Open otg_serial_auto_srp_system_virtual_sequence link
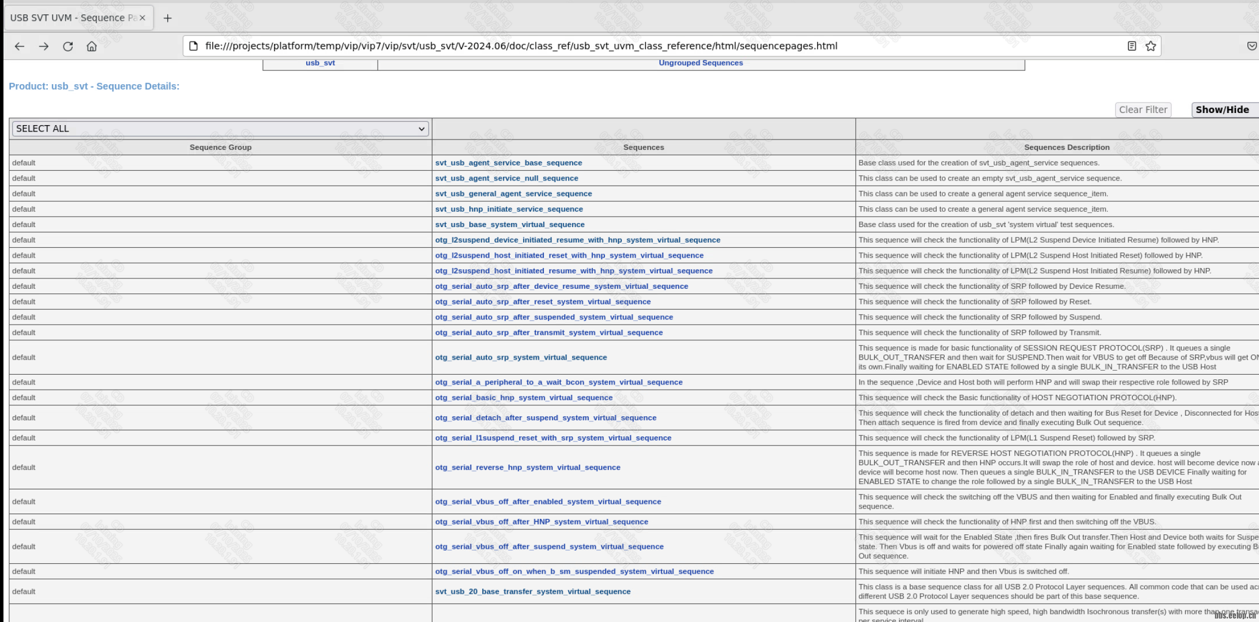The image size is (1259, 622). pyautogui.click(x=521, y=357)
